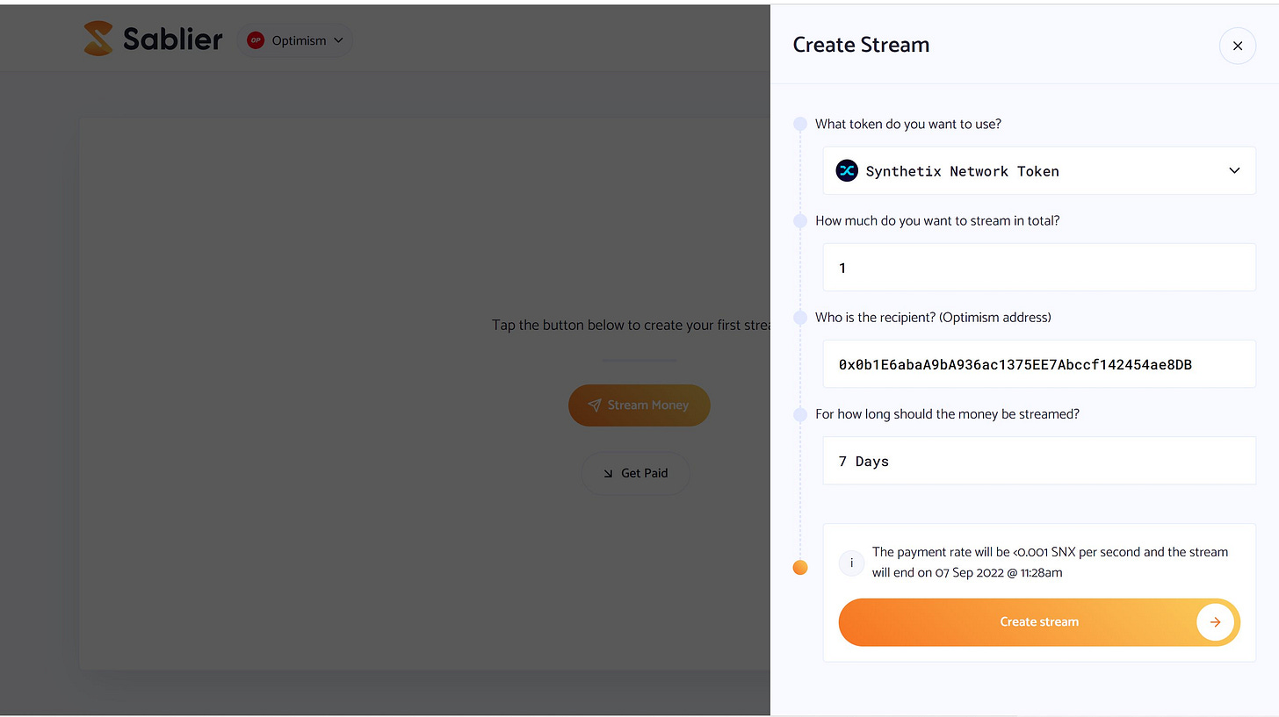Click the 'Create Stream' panel heading
This screenshot has width=1279, height=717.
click(861, 45)
